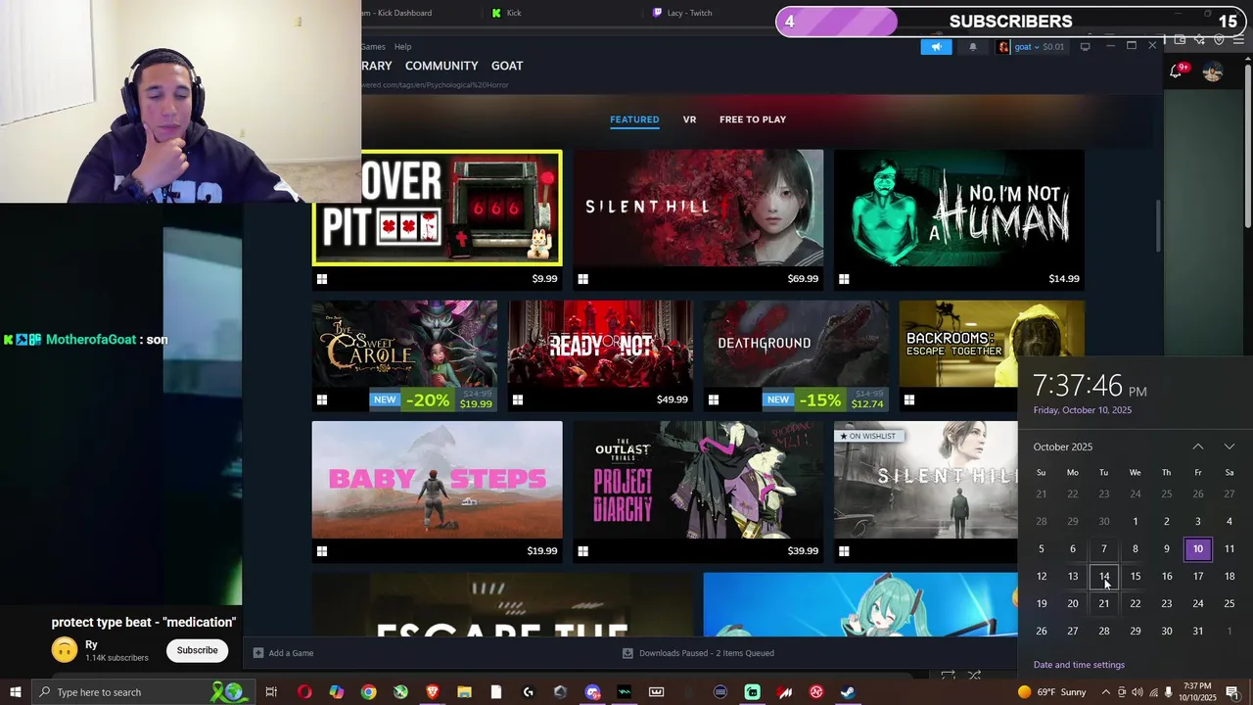Click MotherofaGoat username in chat
1253x705 pixels.
tap(92, 340)
